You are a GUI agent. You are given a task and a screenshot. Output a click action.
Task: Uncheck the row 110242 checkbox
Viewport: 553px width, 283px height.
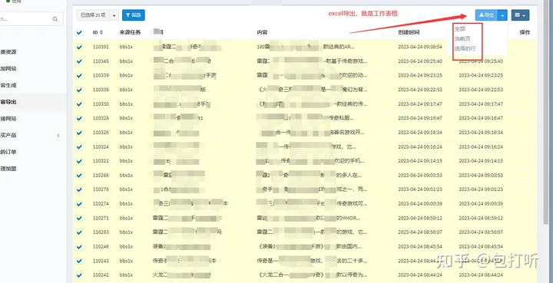(x=79, y=275)
